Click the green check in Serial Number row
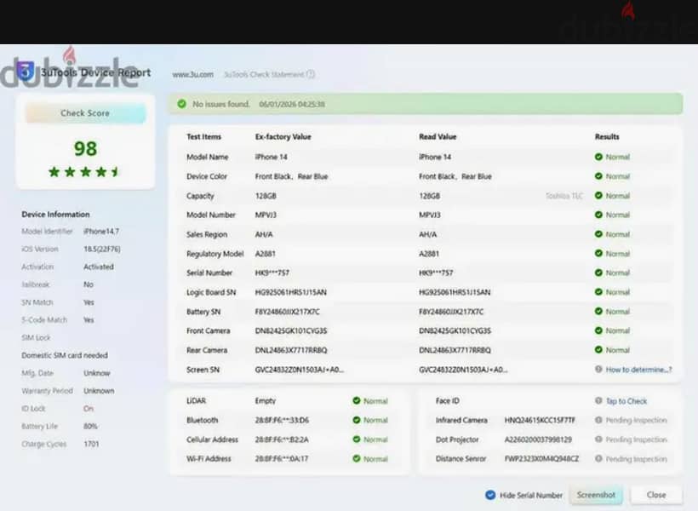This screenshot has width=698, height=511. 598,273
